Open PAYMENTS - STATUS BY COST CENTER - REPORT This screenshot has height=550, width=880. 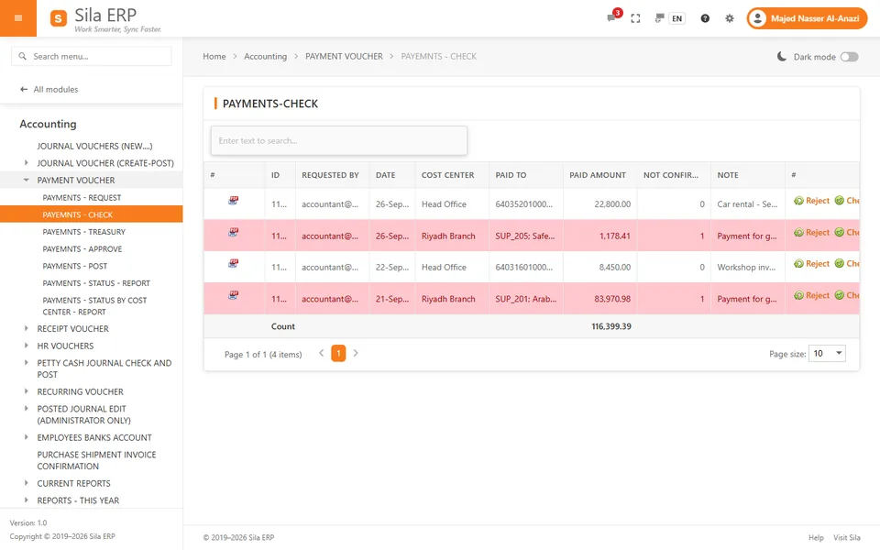click(94, 306)
